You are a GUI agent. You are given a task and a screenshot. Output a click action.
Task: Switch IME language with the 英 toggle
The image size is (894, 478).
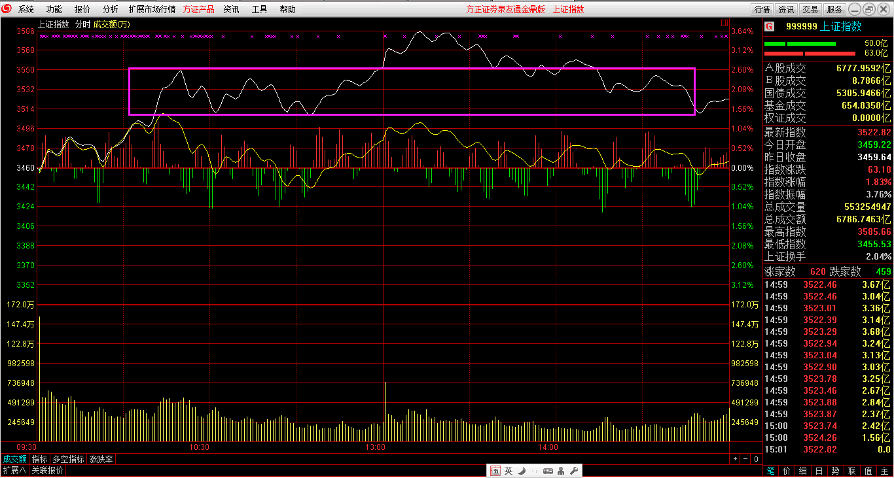click(509, 471)
